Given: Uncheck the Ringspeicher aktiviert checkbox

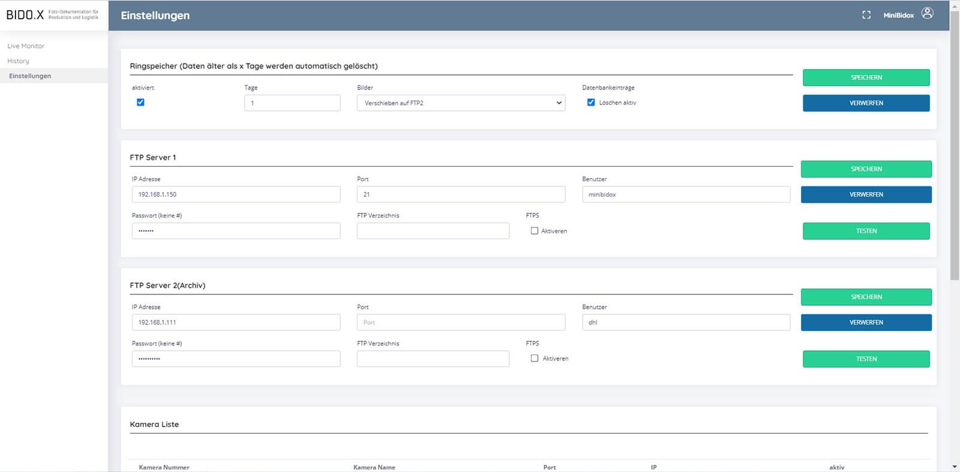Looking at the screenshot, I should tap(140, 103).
